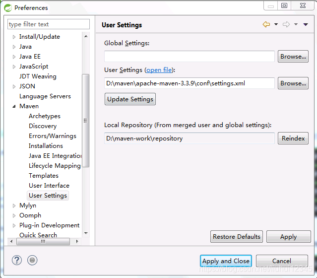This screenshot has height=278, width=317.
Task: Expand the Oomph tree node
Action: click(14, 215)
